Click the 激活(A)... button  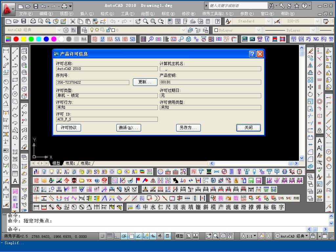129,128
